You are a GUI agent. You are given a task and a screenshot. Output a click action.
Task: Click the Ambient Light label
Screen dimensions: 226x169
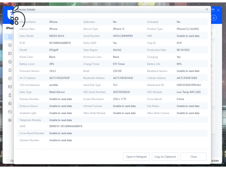(28, 113)
